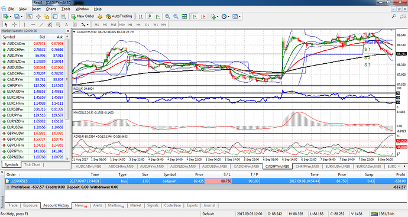Viewport: 408px width, 217px height.
Task: Toggle the Data Window icon
Action: click(38, 17)
